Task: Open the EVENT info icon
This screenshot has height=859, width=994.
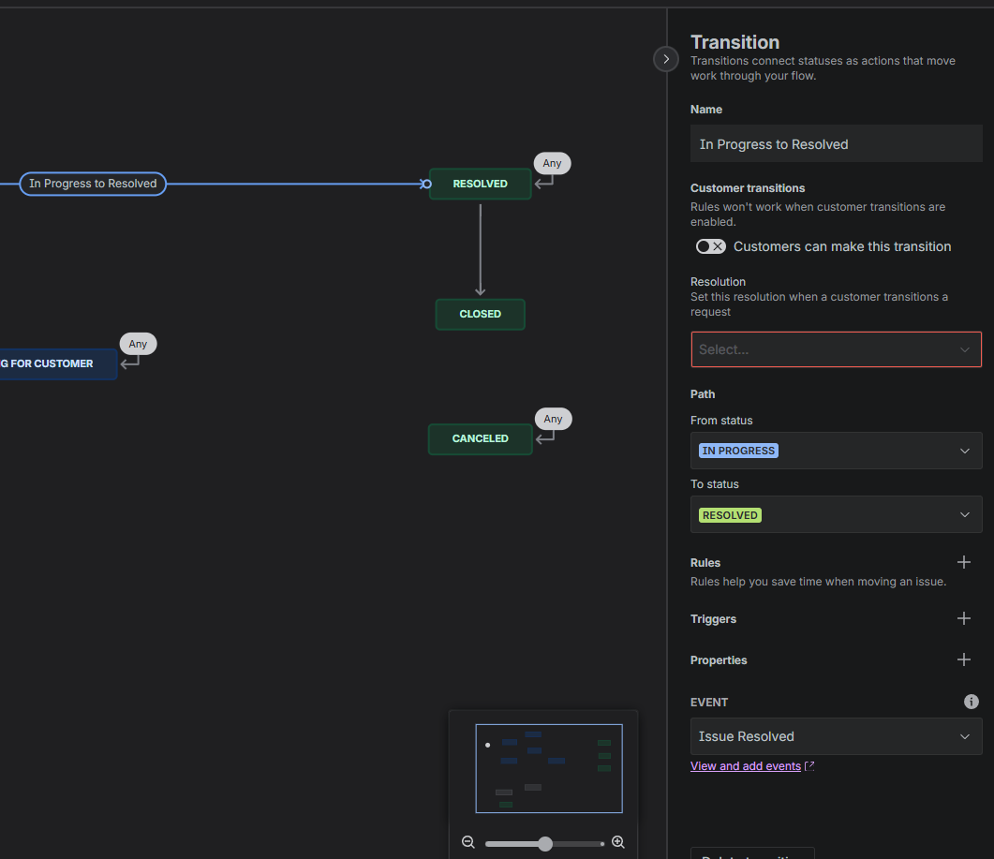Action: pyautogui.click(x=971, y=702)
